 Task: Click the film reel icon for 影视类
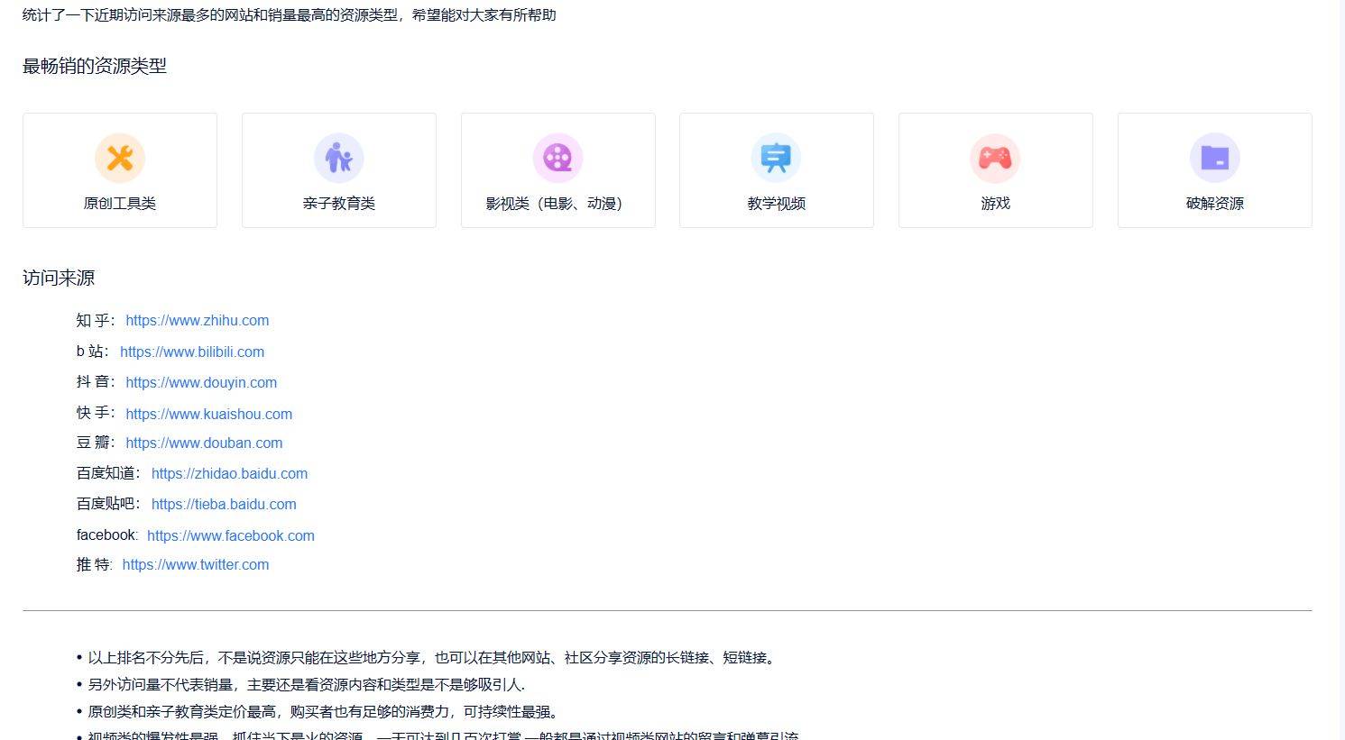558,158
